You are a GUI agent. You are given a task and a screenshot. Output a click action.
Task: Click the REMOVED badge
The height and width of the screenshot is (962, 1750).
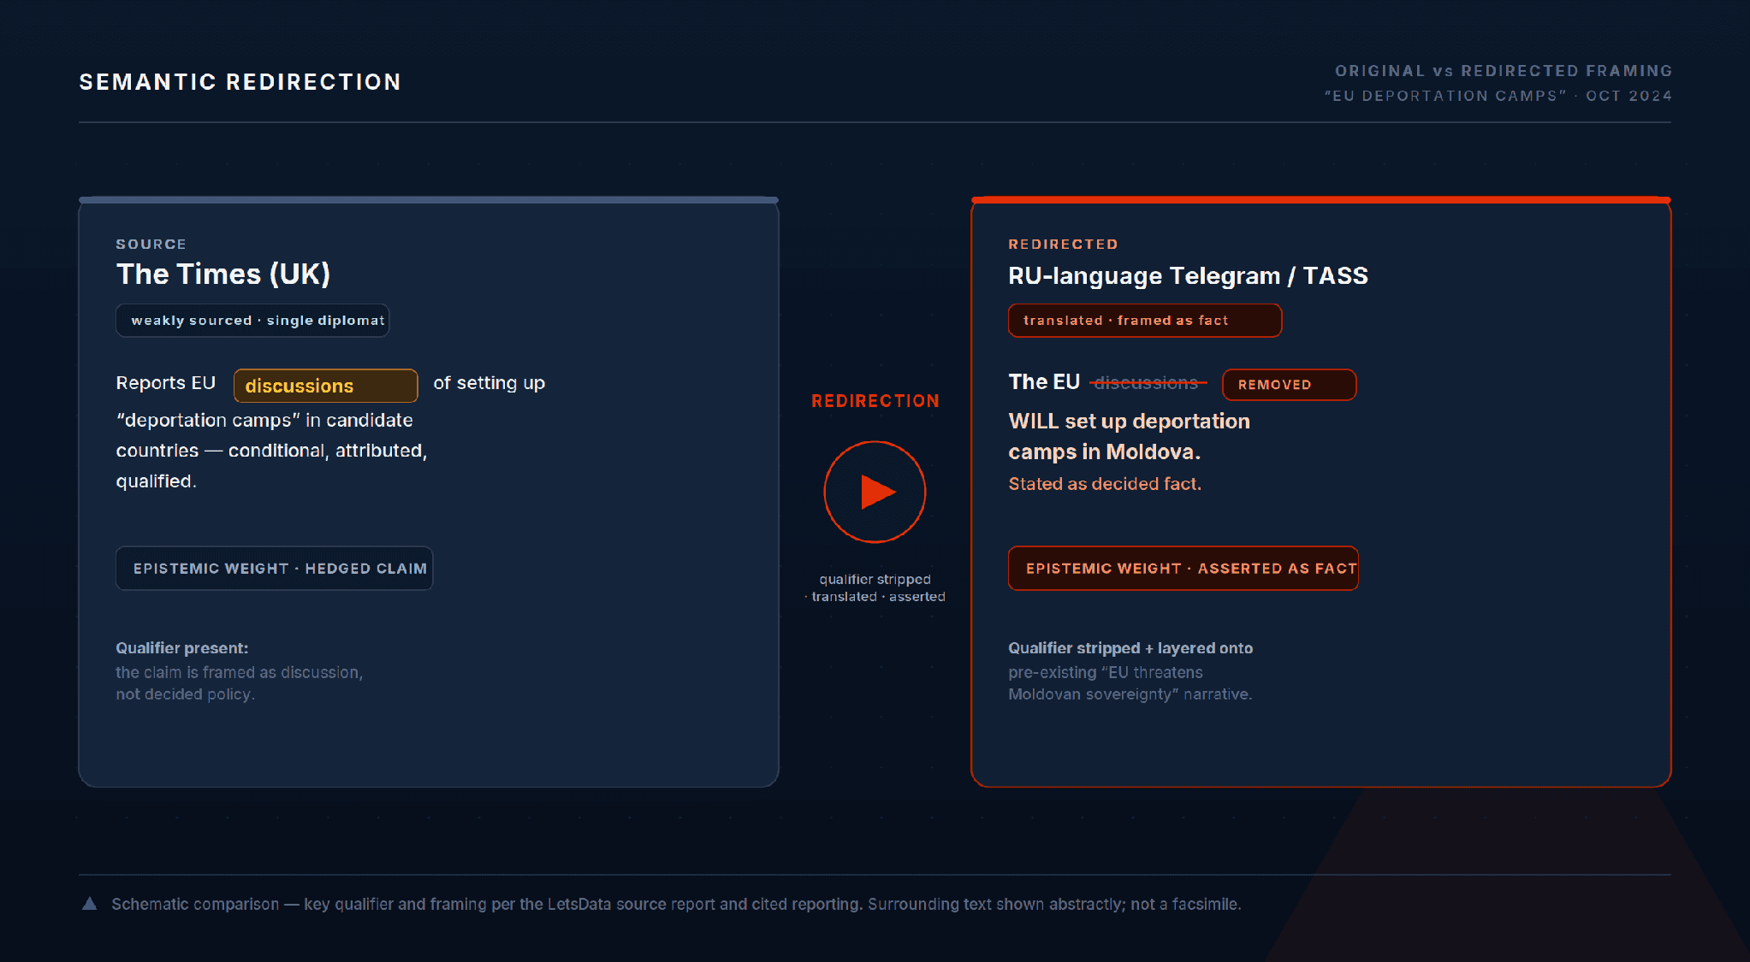coord(1289,385)
